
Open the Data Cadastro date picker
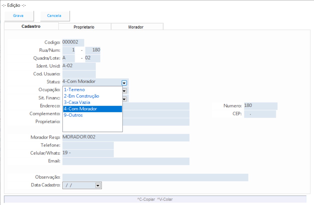(98, 185)
